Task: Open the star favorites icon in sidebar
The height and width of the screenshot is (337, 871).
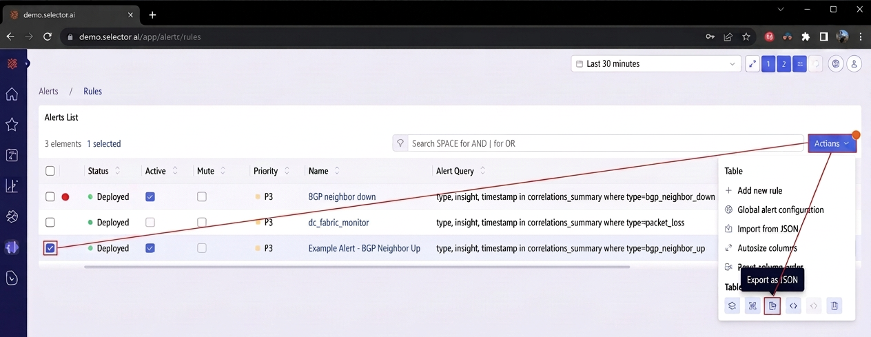Action: click(12, 125)
